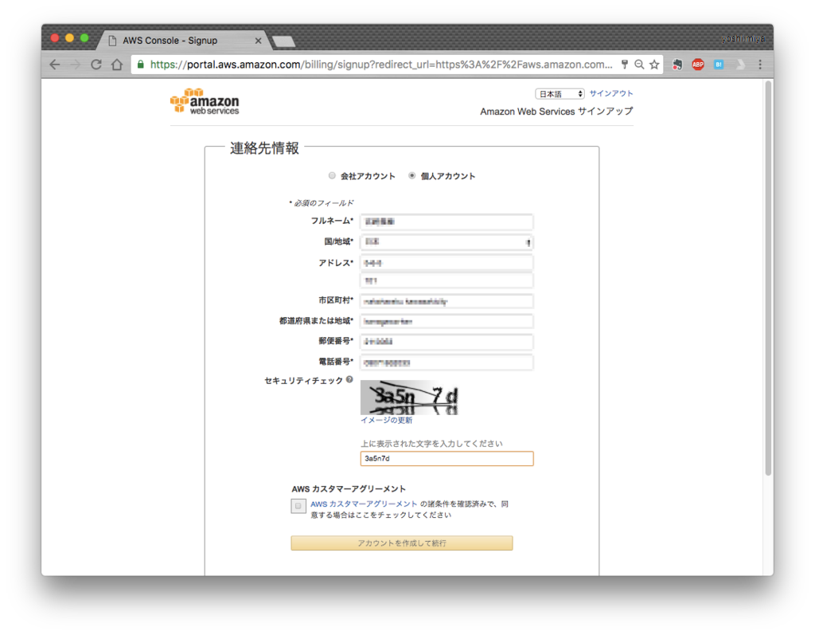The width and height of the screenshot is (815, 635).
Task: Click the captcha text field containing 3a5n7d
Action: 446,459
